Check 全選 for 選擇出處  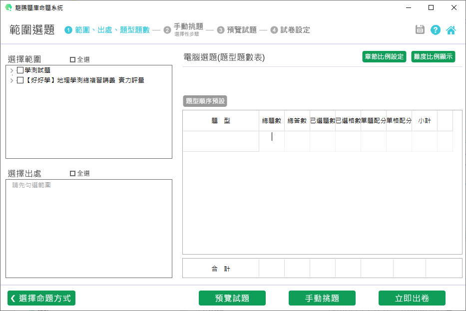73,174
